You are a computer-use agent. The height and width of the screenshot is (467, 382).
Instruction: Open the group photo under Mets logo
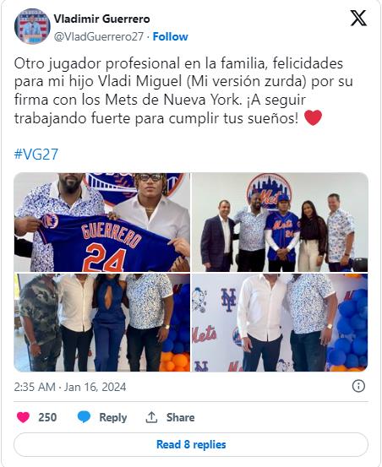(280, 222)
